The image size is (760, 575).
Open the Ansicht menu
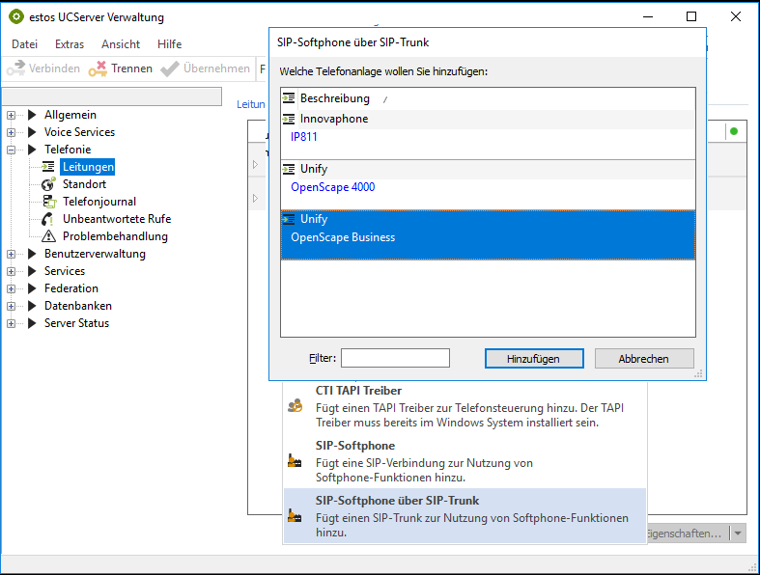(x=121, y=44)
